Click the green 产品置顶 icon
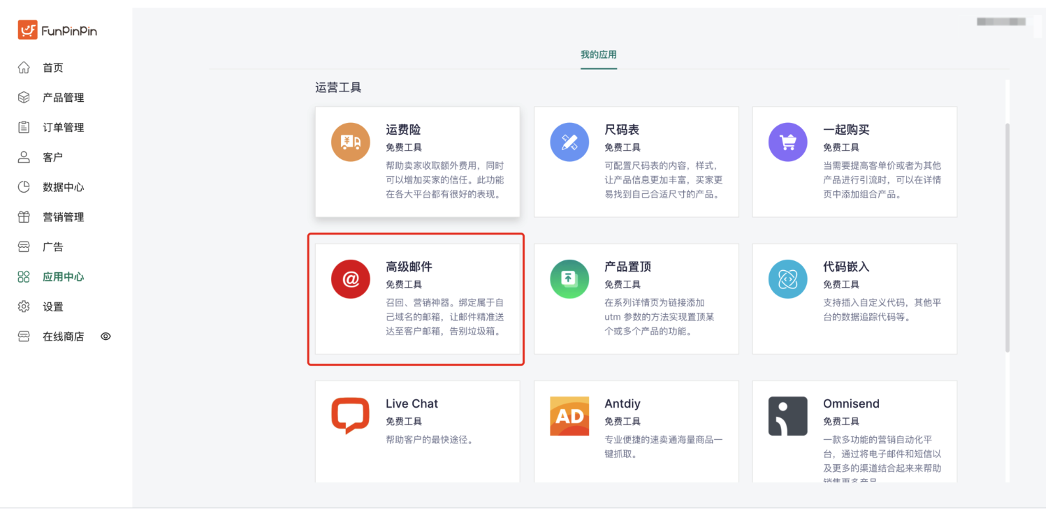This screenshot has width=1048, height=511. coord(569,279)
